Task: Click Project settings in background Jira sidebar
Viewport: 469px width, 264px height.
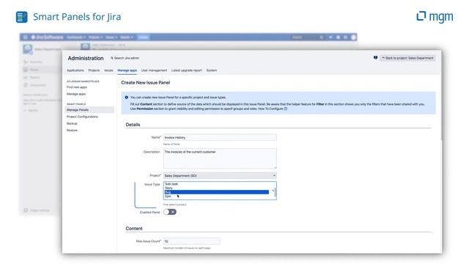Action: click(37, 210)
